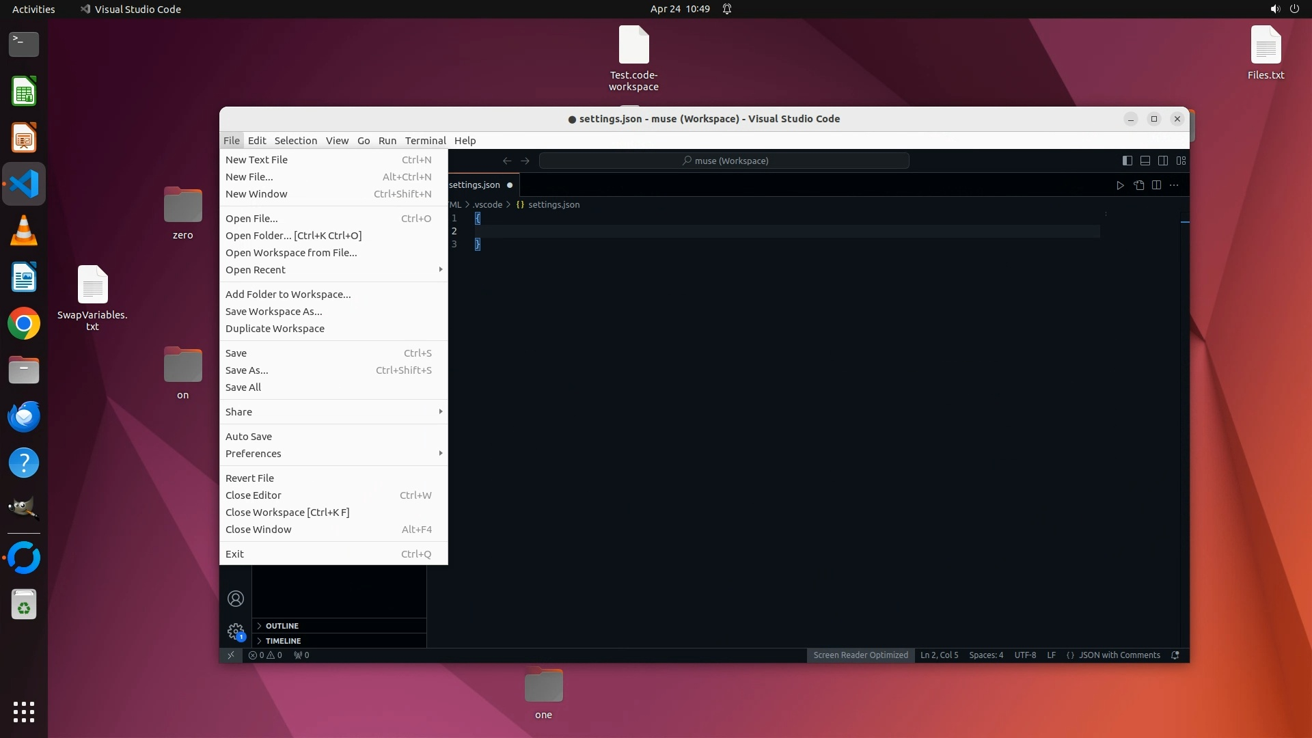Choose Save Workspace As... from File menu
1312x738 pixels.
(x=274, y=312)
